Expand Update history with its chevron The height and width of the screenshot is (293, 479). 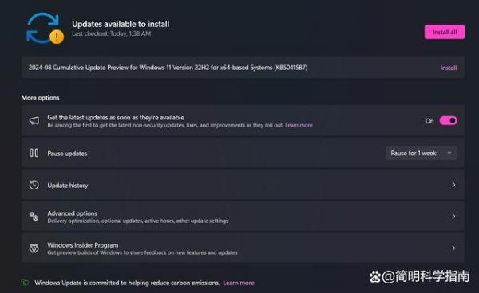pos(453,185)
